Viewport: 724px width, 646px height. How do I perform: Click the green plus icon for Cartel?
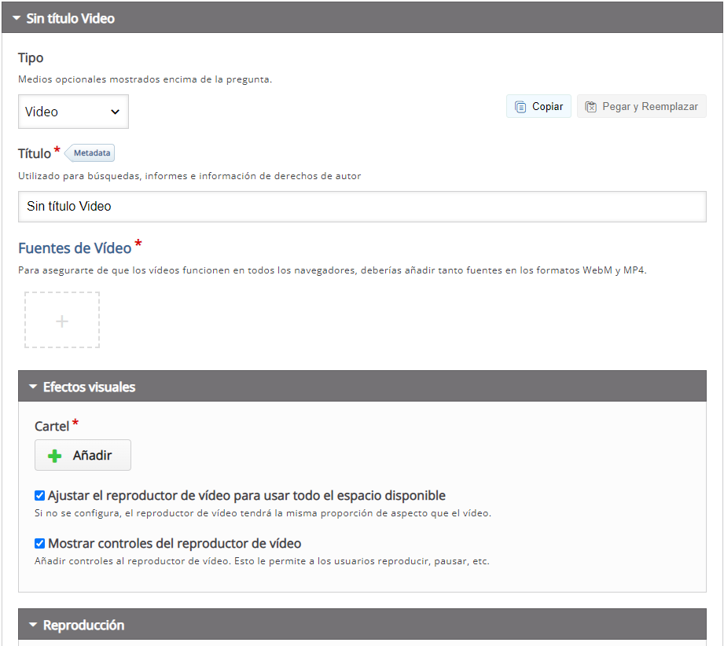coord(54,456)
